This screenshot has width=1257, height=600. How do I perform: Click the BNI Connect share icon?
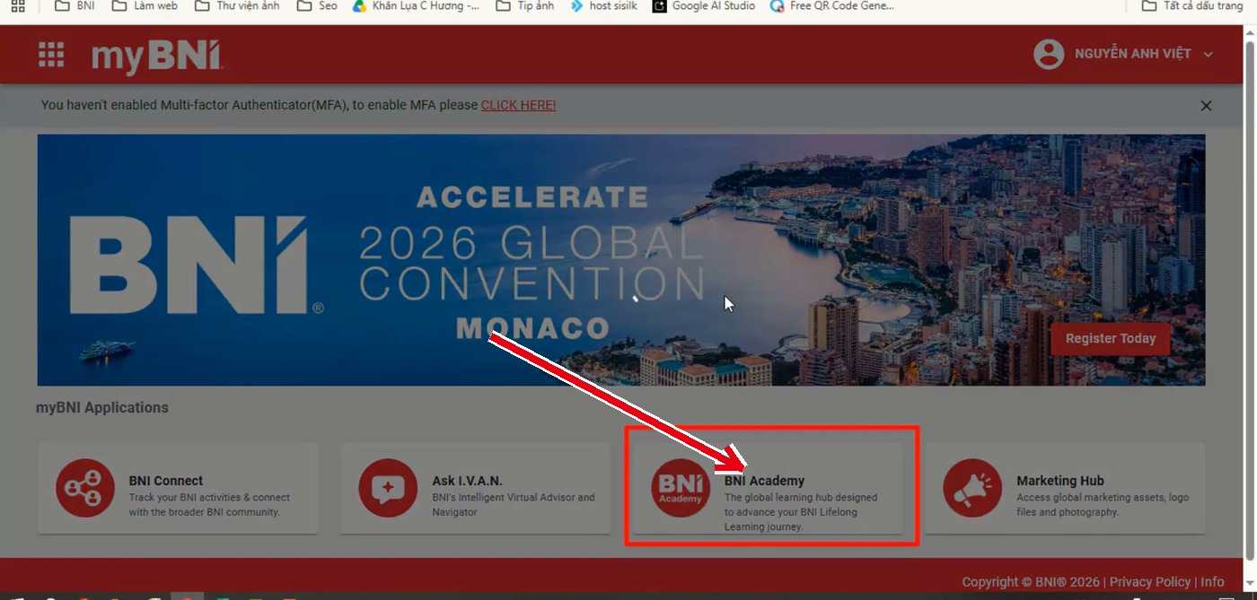pos(85,488)
